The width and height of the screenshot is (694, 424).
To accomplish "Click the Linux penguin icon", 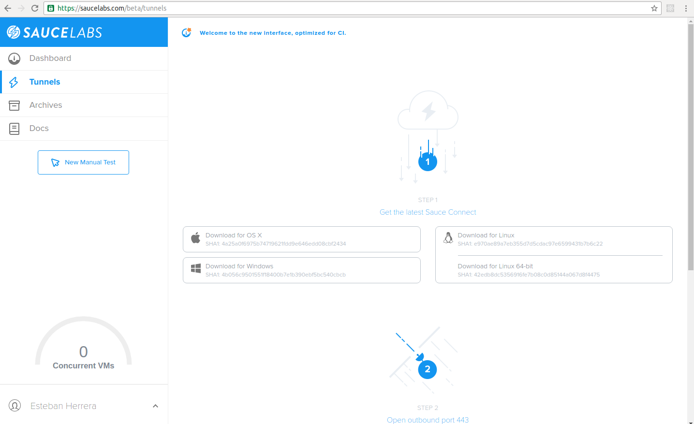I will [448, 237].
